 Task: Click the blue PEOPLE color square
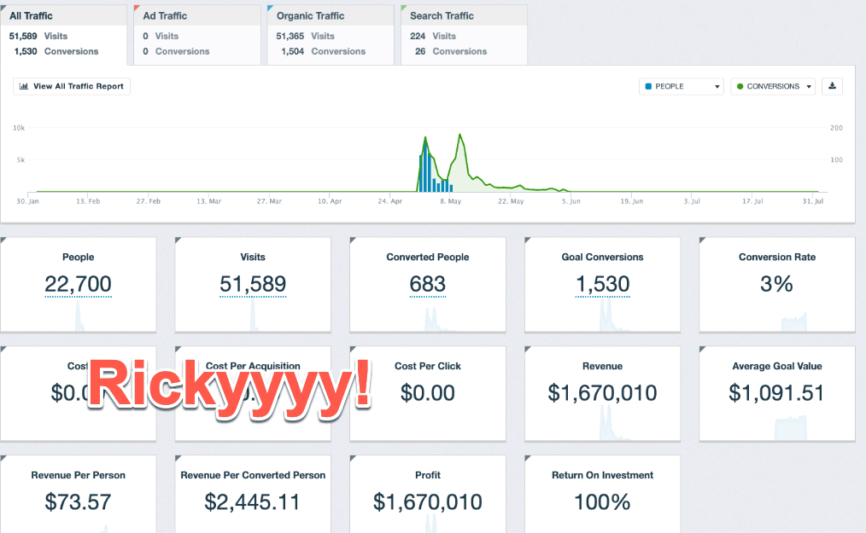pyautogui.click(x=648, y=86)
